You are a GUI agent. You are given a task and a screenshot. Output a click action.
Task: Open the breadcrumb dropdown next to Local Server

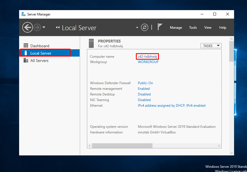click(x=137, y=27)
